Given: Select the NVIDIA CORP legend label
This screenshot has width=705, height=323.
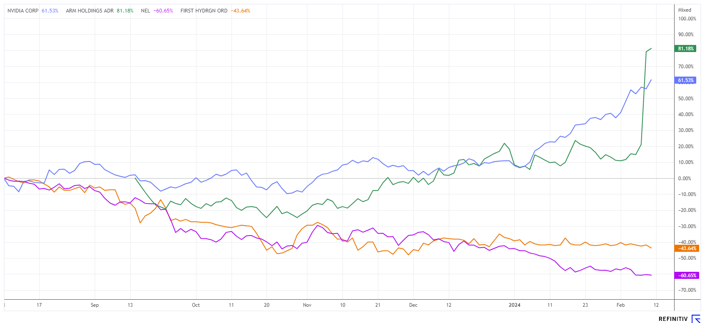Looking at the screenshot, I should (23, 11).
